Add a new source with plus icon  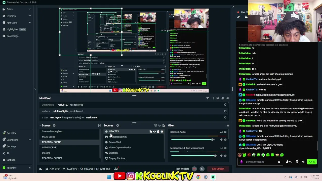[117, 125]
